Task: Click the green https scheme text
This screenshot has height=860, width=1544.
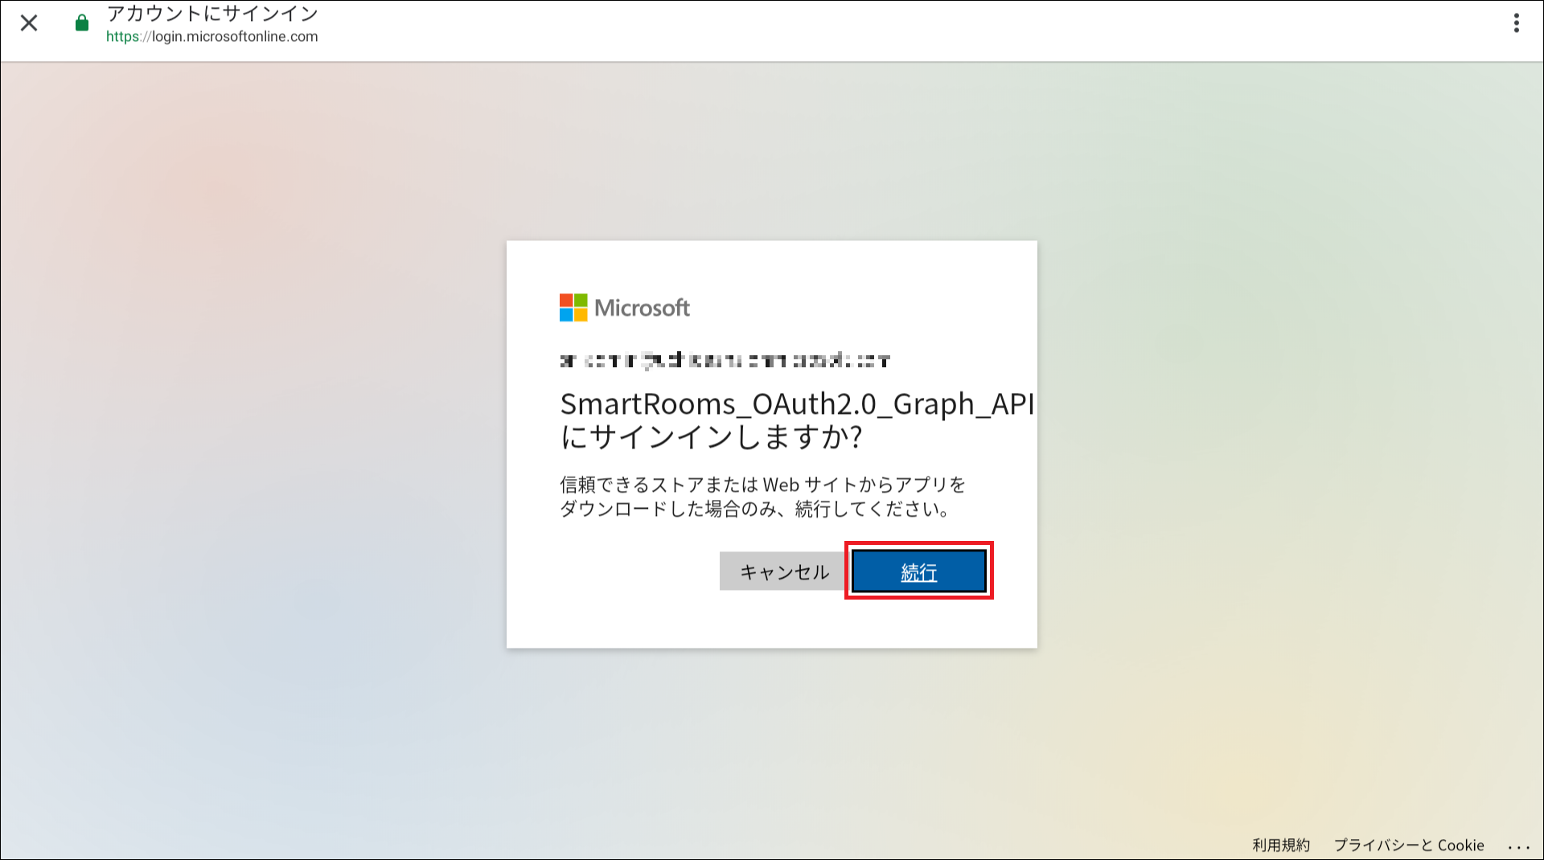Action: (x=122, y=37)
